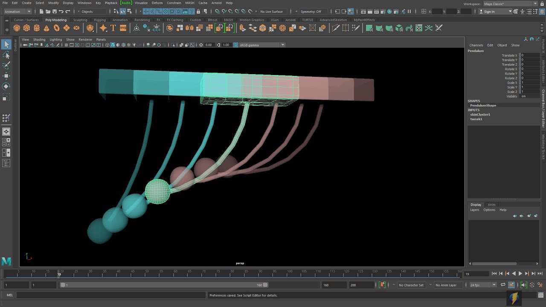Viewport: 546px width, 307px height.
Task: Activate the Move tool in the toolbox
Action: pos(6,76)
